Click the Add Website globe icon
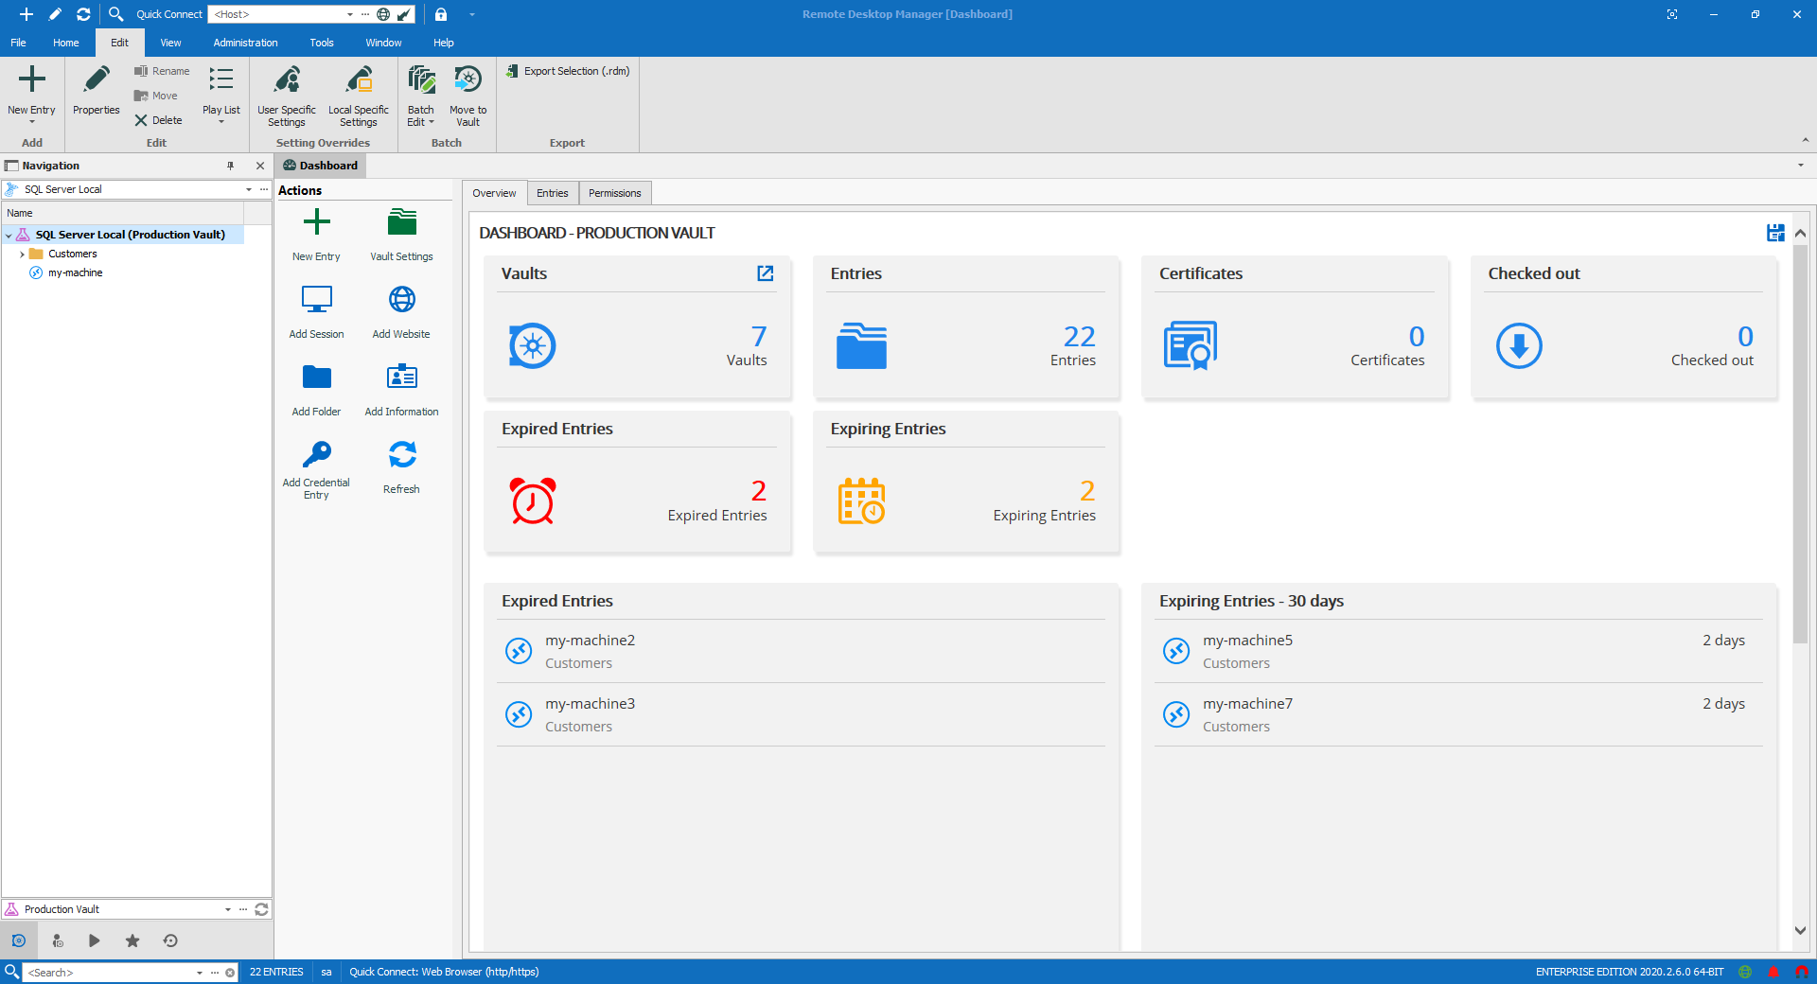Viewport: 1817px width, 984px height. pyautogui.click(x=401, y=300)
